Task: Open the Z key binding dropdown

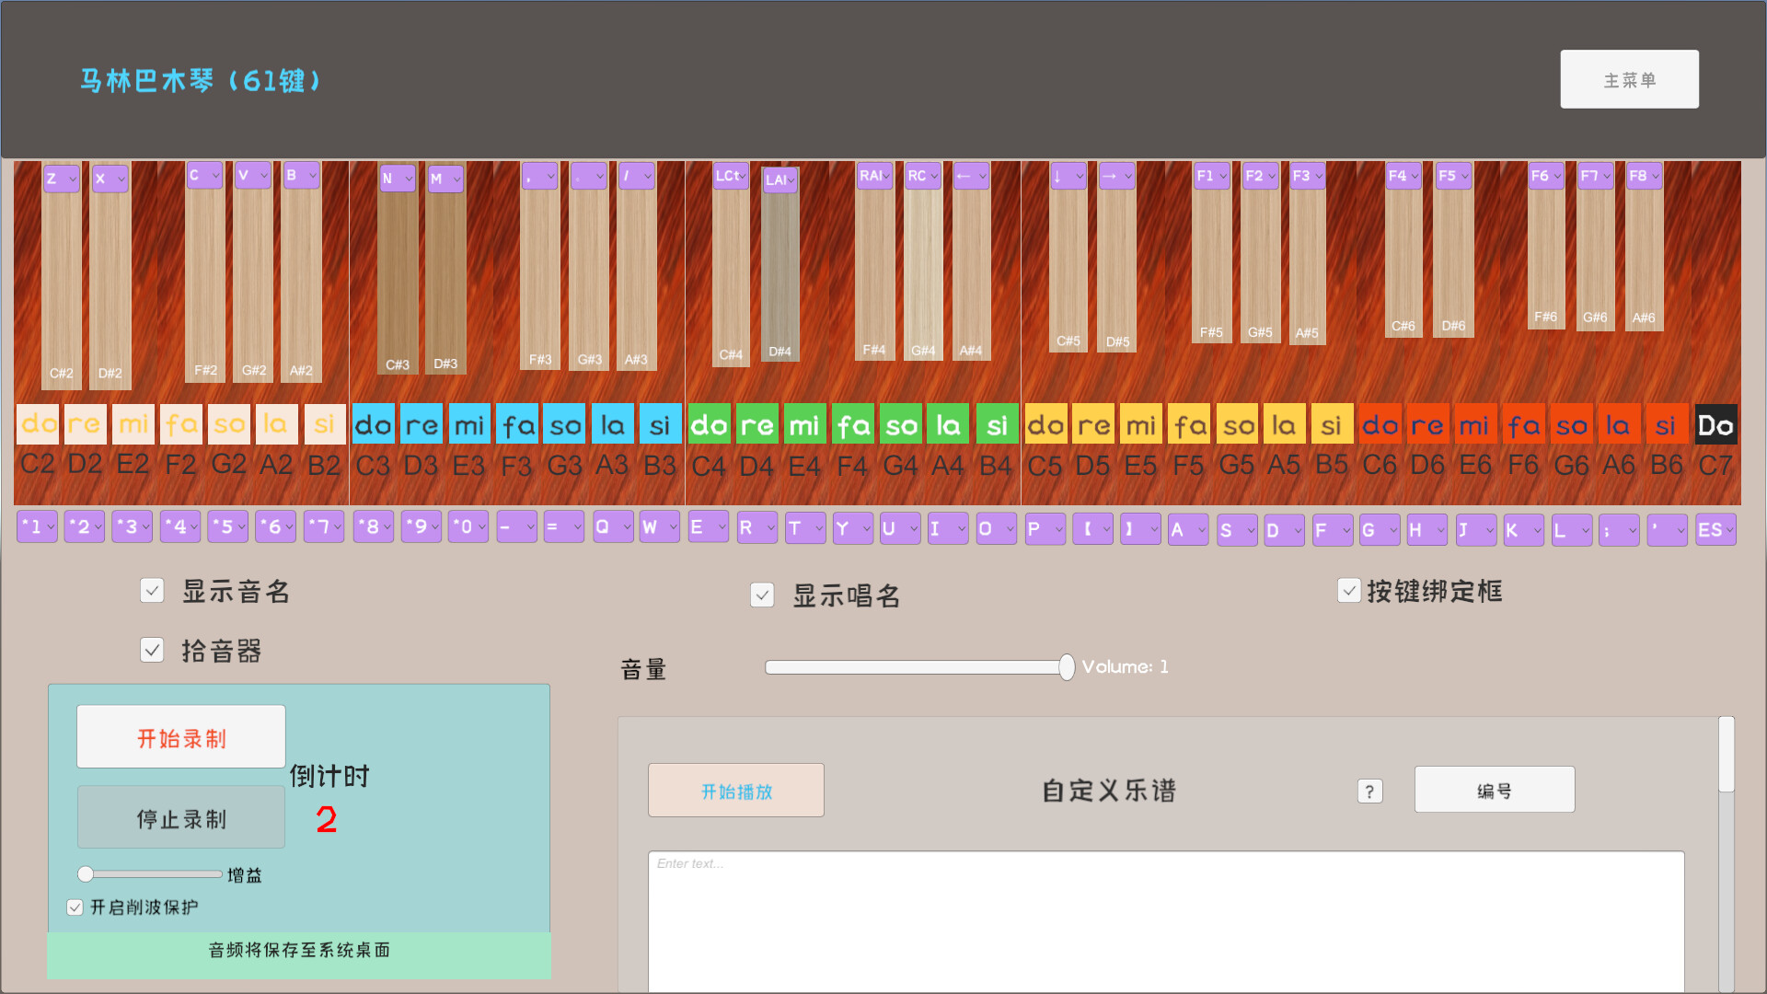Action: (60, 179)
